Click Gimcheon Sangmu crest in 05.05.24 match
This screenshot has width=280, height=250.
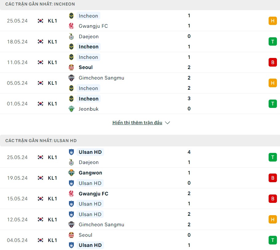71,78
